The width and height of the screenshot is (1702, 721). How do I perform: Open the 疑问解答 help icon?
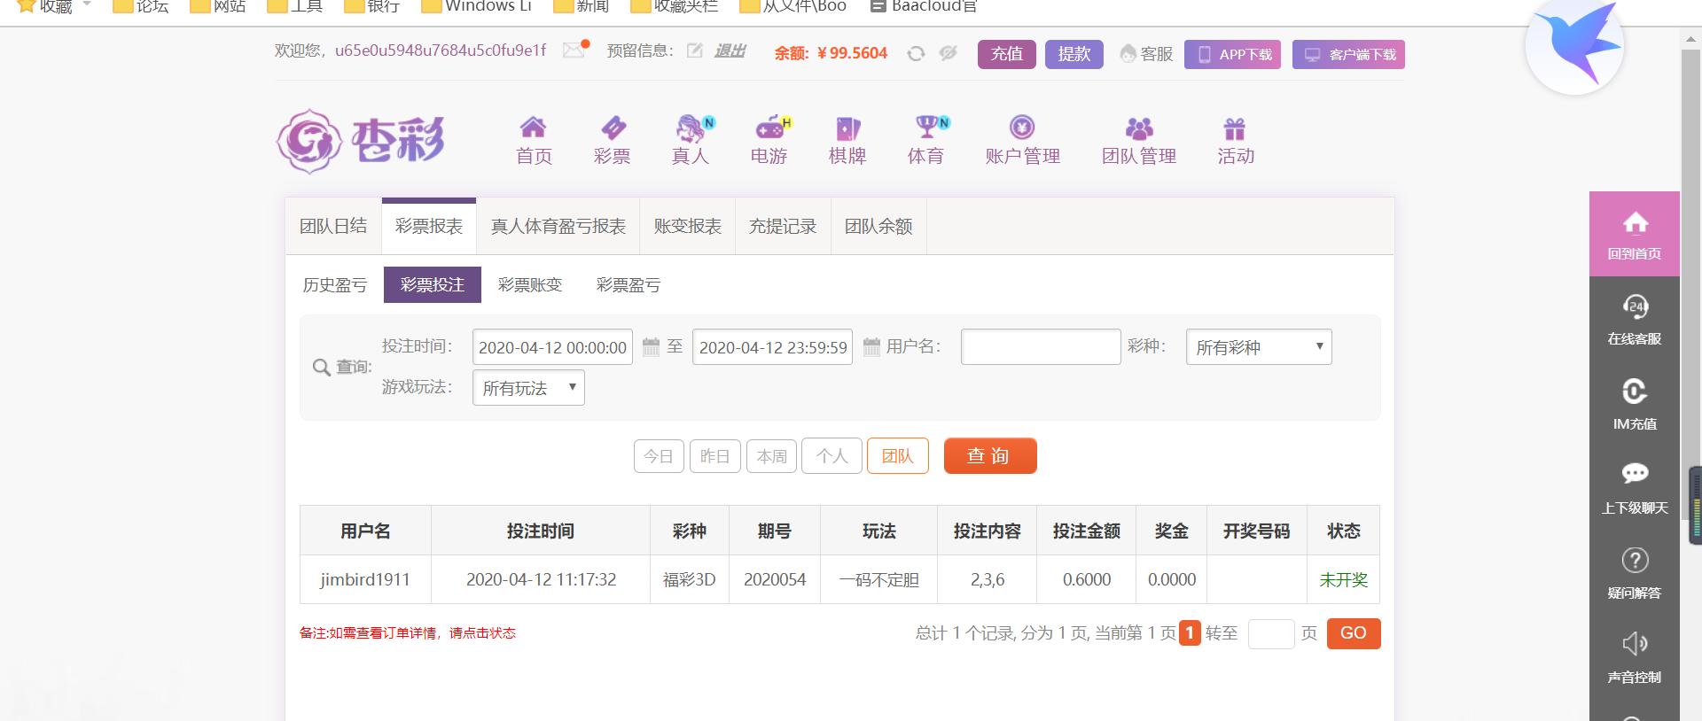1634,561
